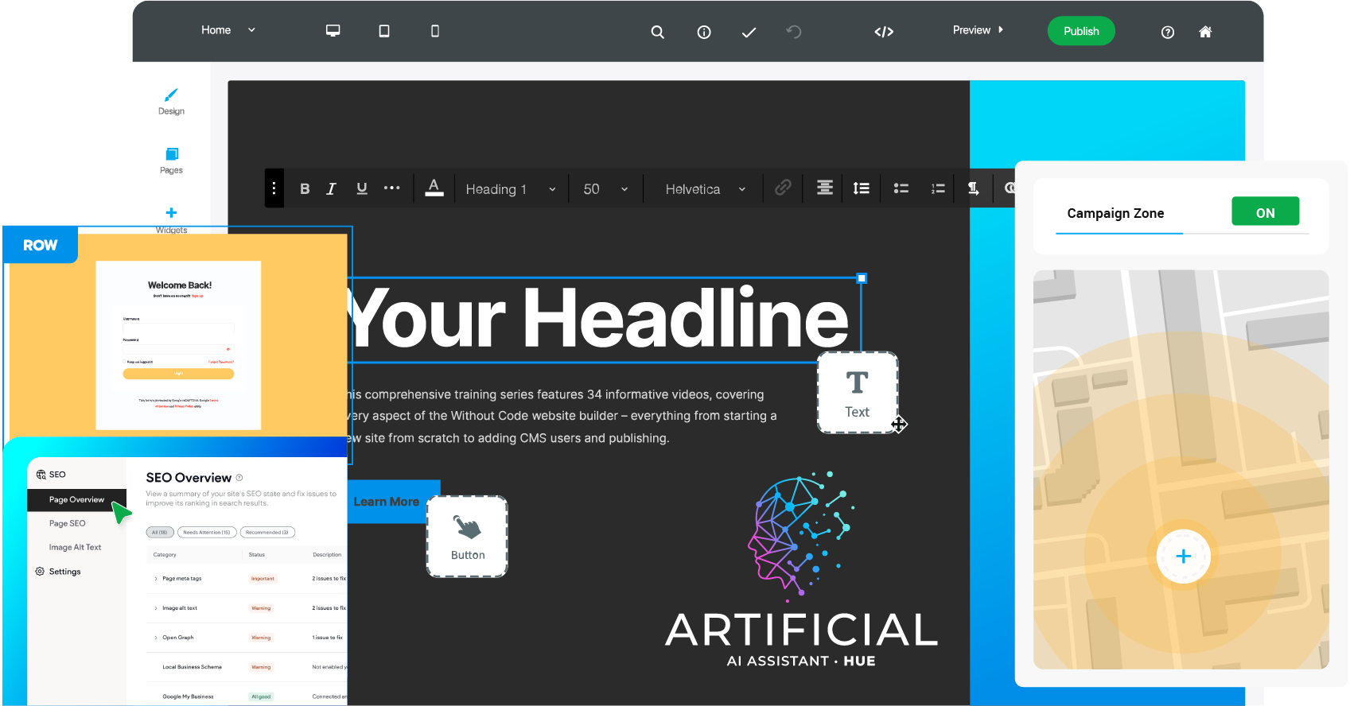The height and width of the screenshot is (706, 1350).
Task: Open the font size 50 dropdown
Action: coord(605,189)
